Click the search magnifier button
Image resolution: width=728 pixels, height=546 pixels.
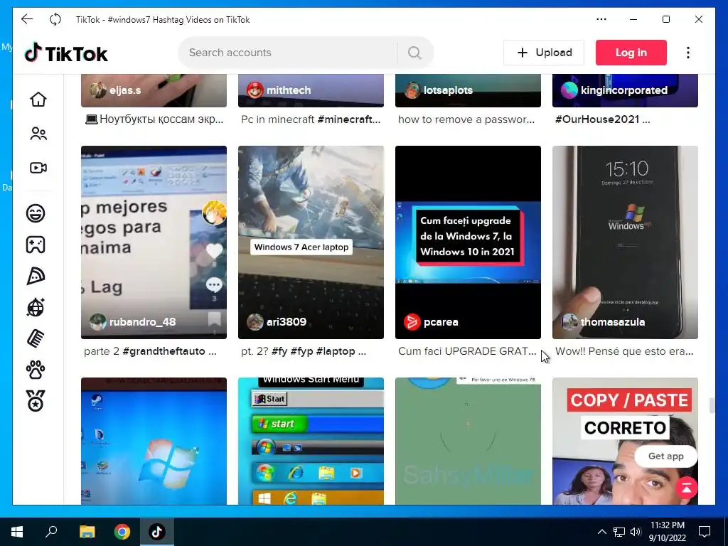tap(414, 53)
